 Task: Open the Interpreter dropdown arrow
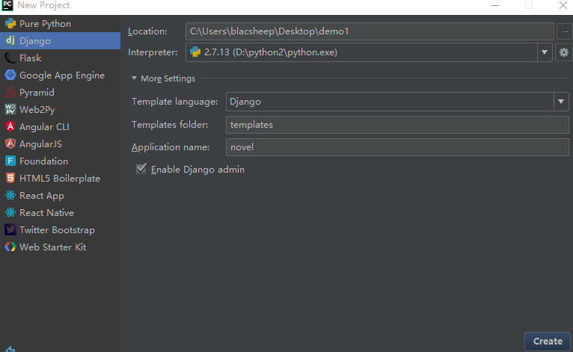coord(545,52)
